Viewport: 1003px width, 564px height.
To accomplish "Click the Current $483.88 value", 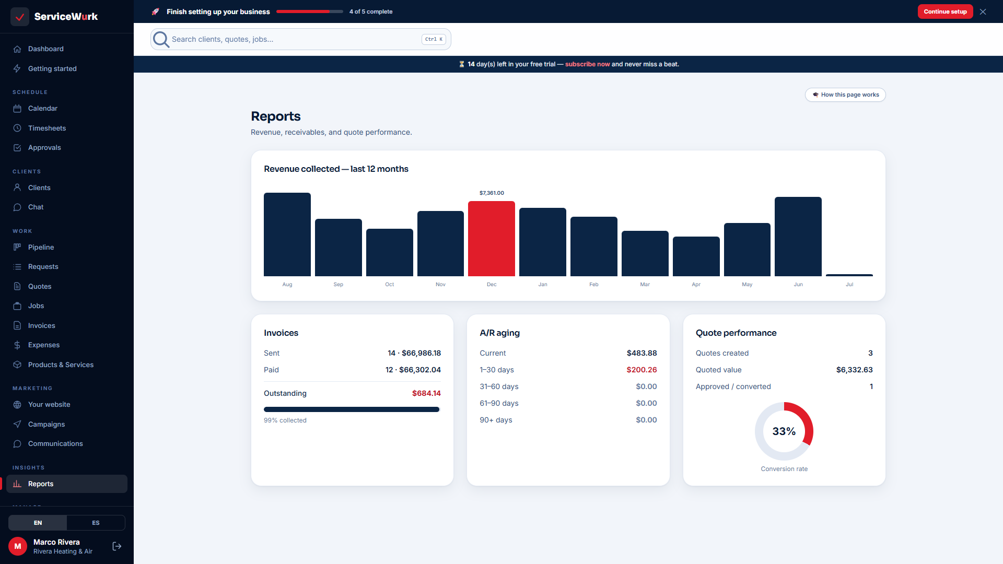I will (642, 353).
